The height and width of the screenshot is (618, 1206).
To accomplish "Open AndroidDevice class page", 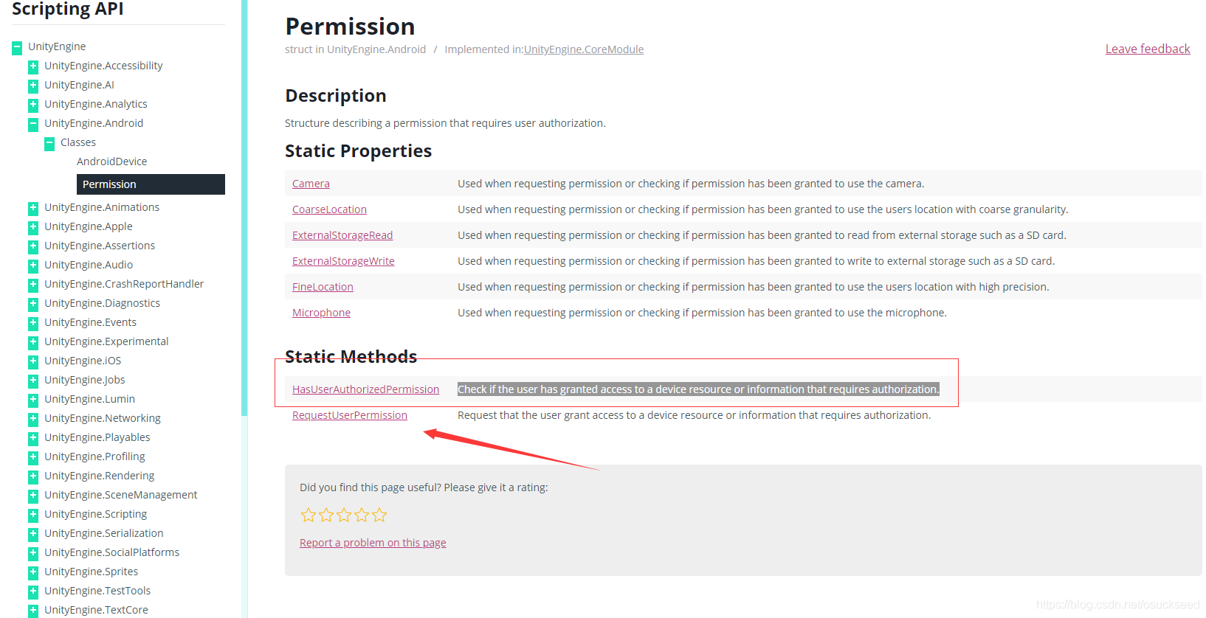I will pos(111,162).
